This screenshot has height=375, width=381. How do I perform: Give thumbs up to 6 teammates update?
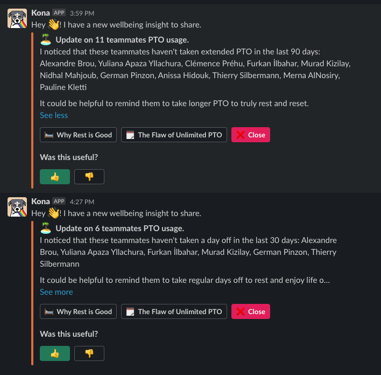pos(55,353)
